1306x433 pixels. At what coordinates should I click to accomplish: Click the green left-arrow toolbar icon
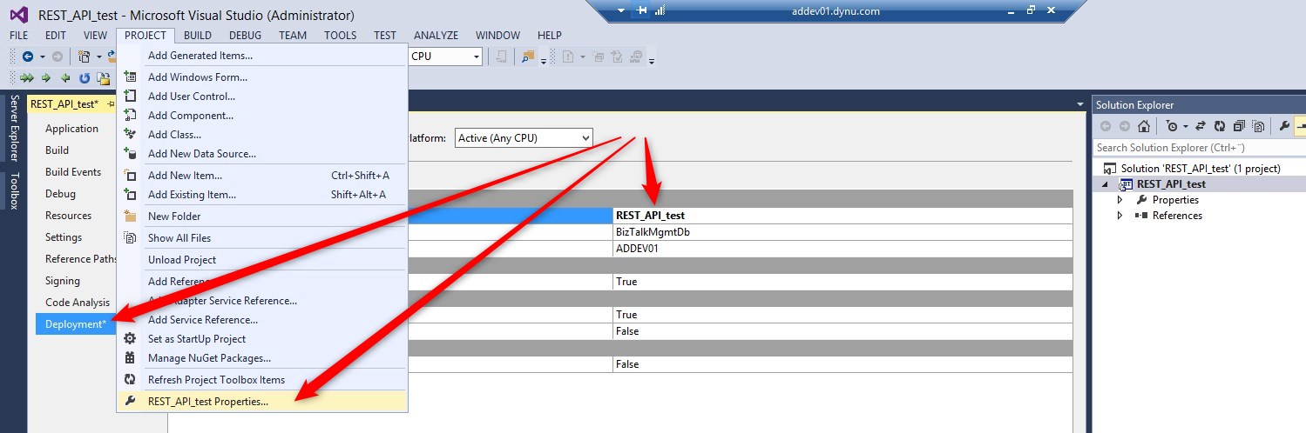click(65, 77)
